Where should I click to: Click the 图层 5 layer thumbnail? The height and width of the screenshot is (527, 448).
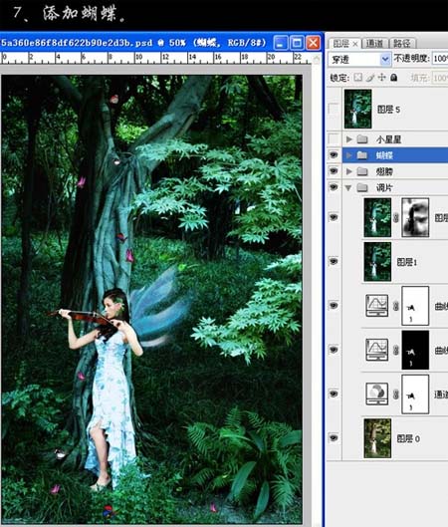pyautogui.click(x=357, y=109)
